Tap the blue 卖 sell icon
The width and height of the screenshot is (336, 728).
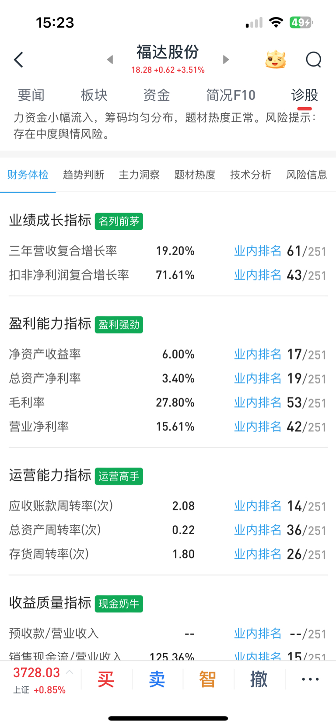point(157,679)
